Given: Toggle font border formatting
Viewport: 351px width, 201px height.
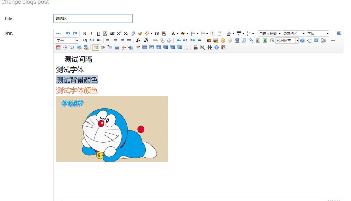Looking at the screenshot, I should click(x=105, y=34).
